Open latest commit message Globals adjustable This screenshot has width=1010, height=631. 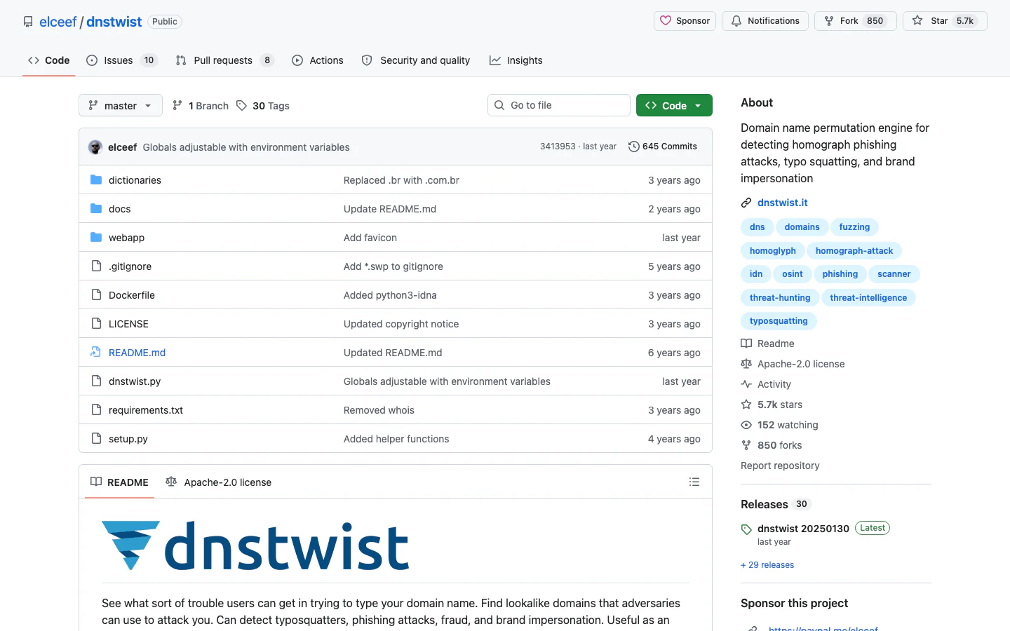246,147
